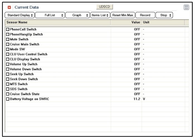Image resolution: width=195 pixels, height=139 pixels.
Task: Open the Standard Display dropdown
Action: [20, 15]
